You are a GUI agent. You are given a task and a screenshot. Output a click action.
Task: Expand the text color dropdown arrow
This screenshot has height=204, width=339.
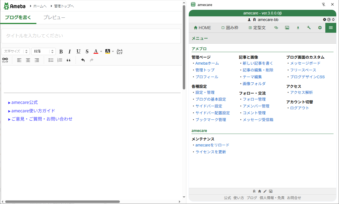click(x=101, y=52)
